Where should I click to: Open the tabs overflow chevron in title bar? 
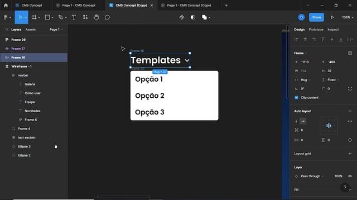308,5
